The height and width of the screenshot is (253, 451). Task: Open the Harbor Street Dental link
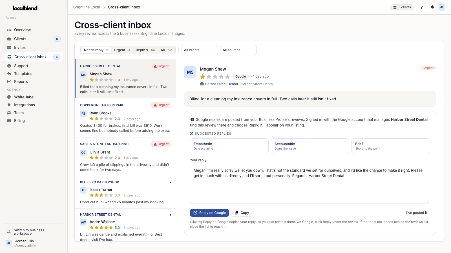[221, 84]
